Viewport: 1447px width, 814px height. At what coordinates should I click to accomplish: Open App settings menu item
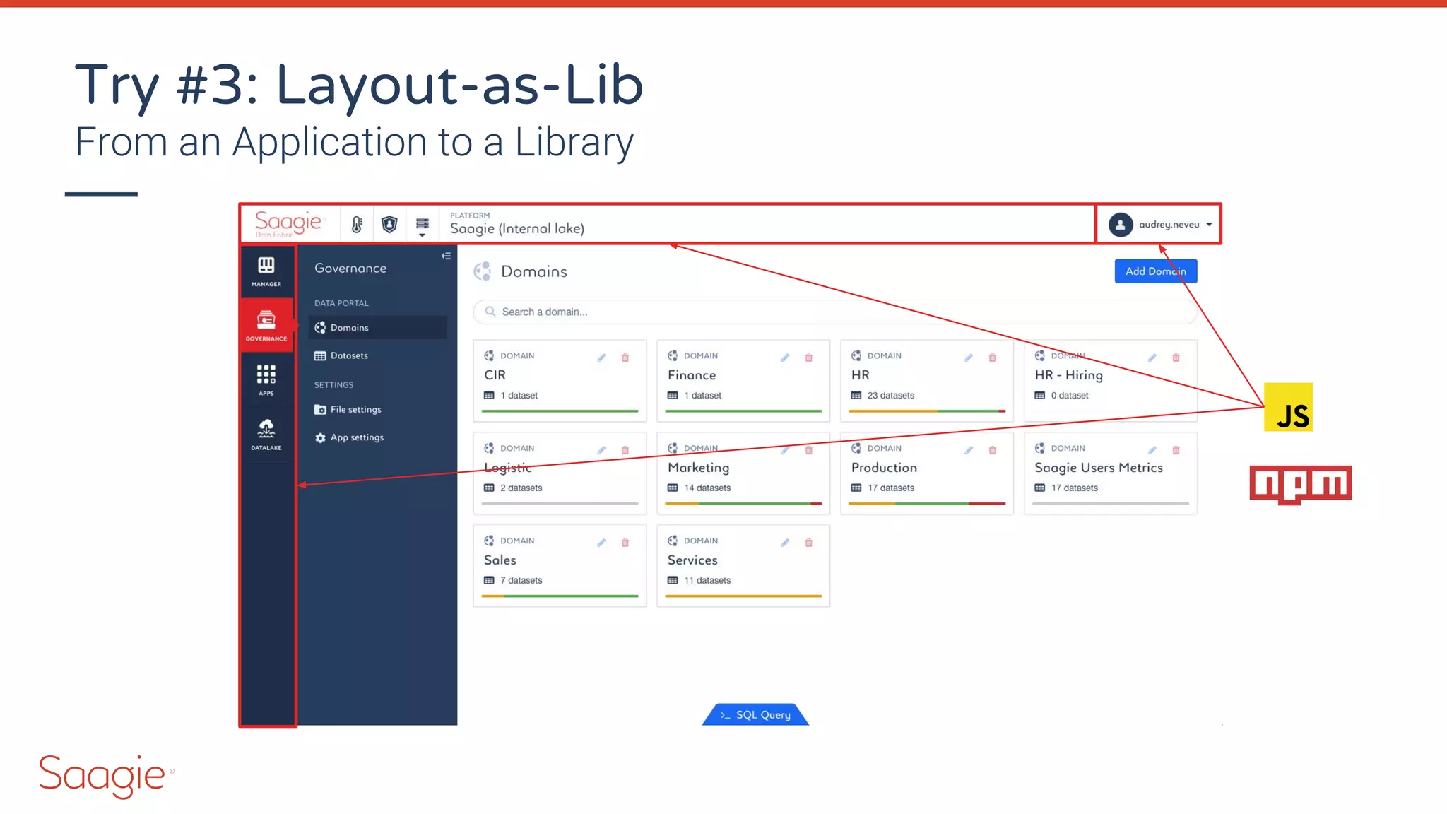pyautogui.click(x=357, y=437)
